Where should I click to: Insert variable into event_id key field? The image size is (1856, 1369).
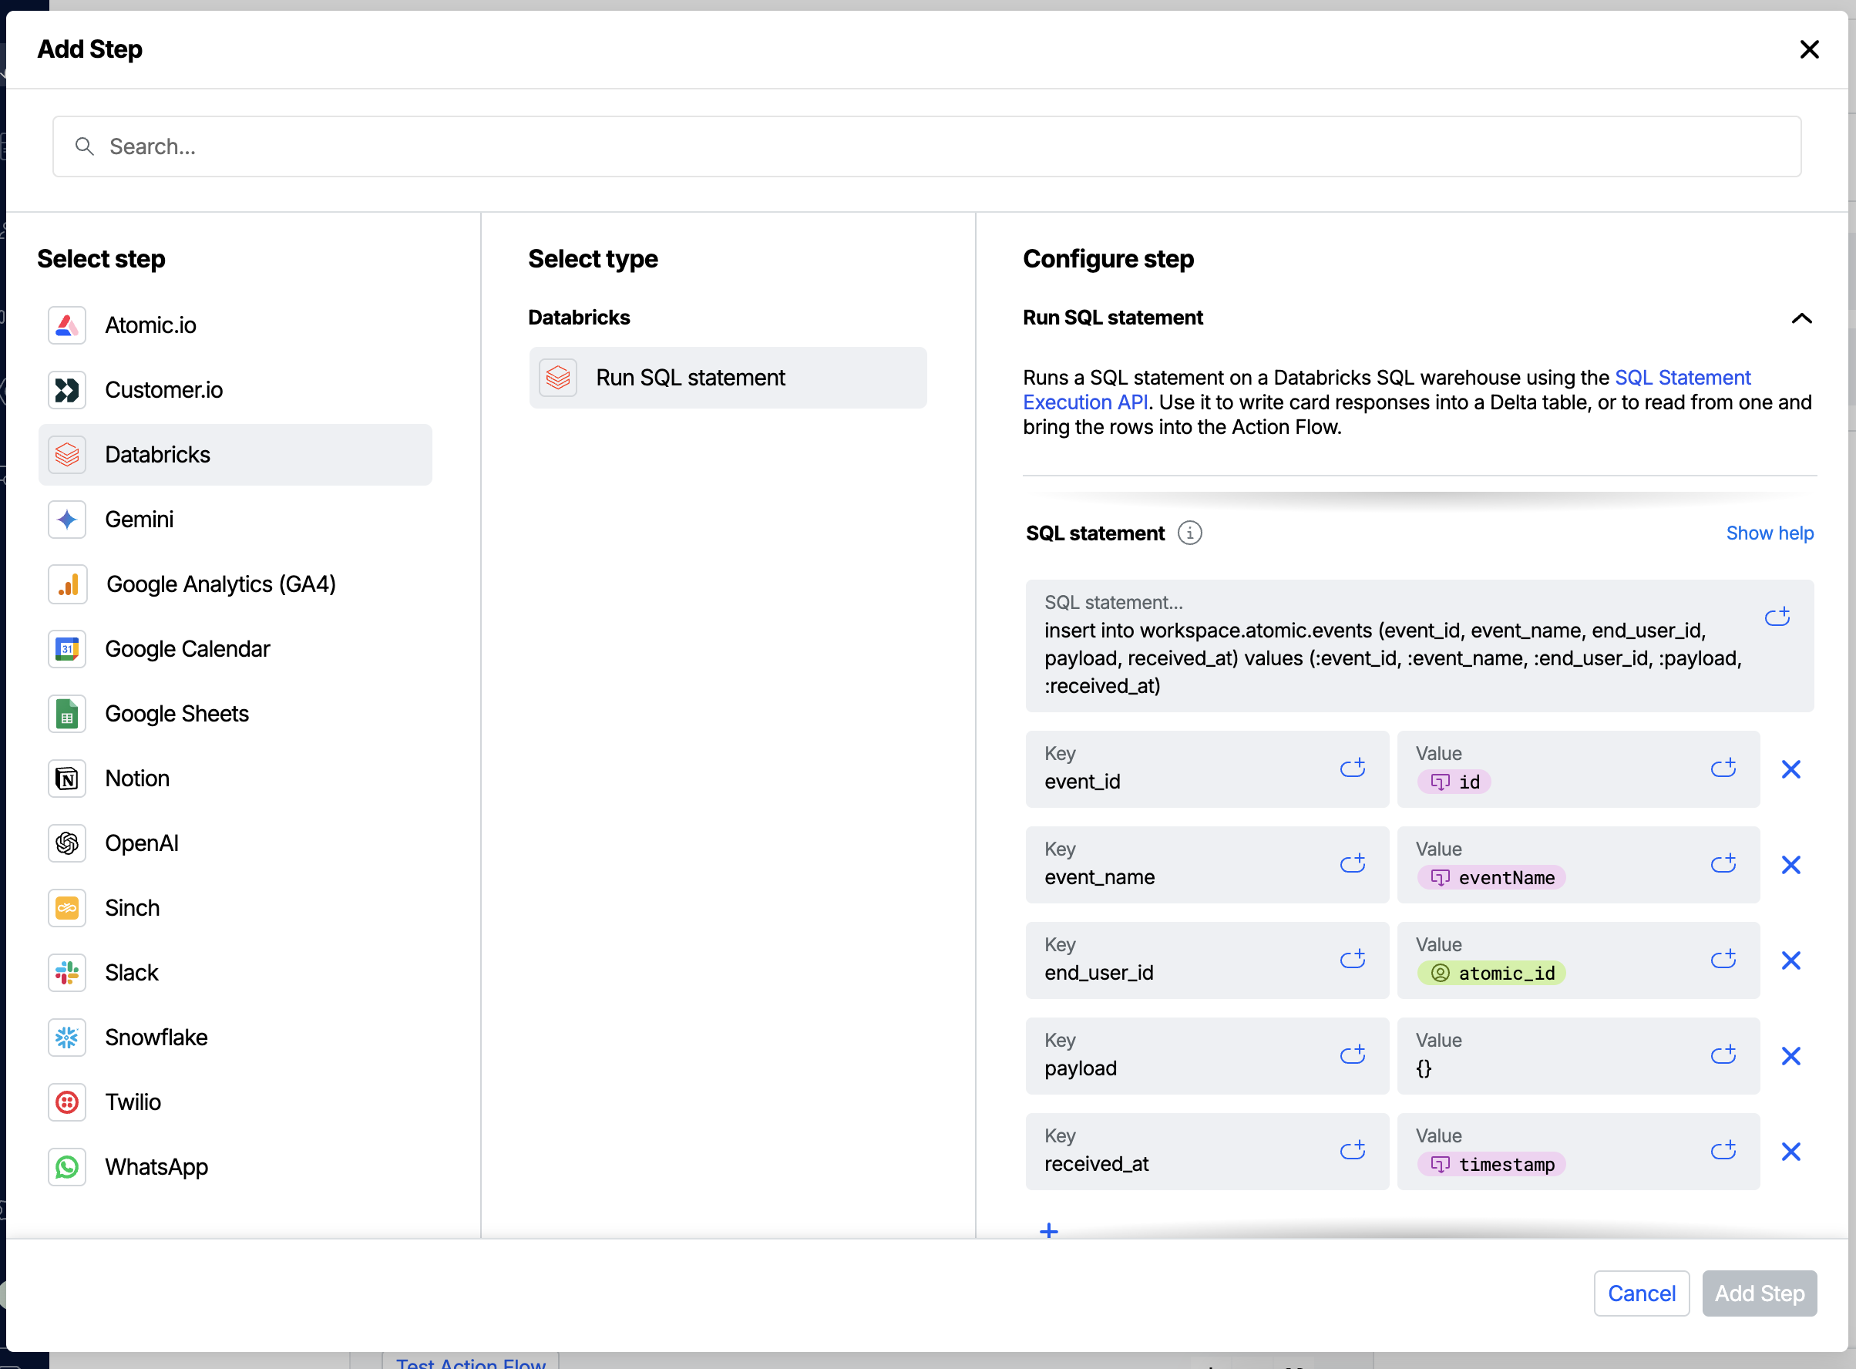(x=1352, y=768)
